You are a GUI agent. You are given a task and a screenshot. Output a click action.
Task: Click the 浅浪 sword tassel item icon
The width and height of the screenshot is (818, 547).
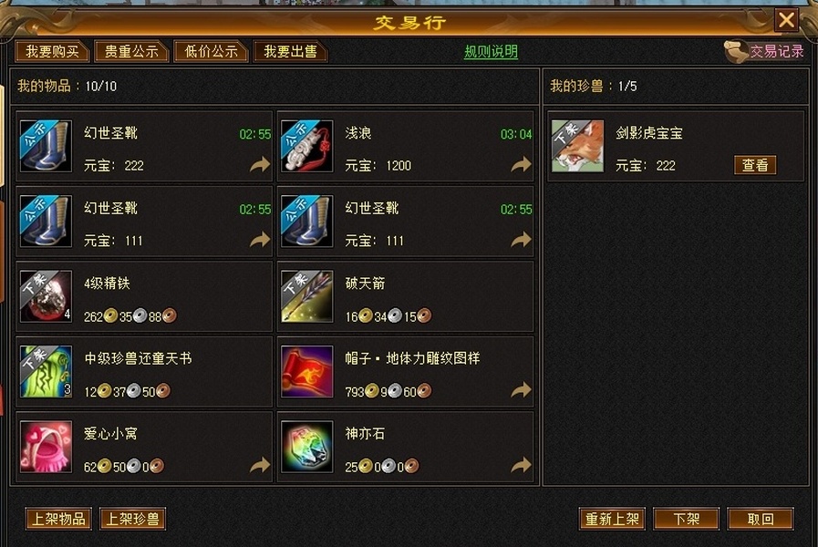[x=306, y=146]
